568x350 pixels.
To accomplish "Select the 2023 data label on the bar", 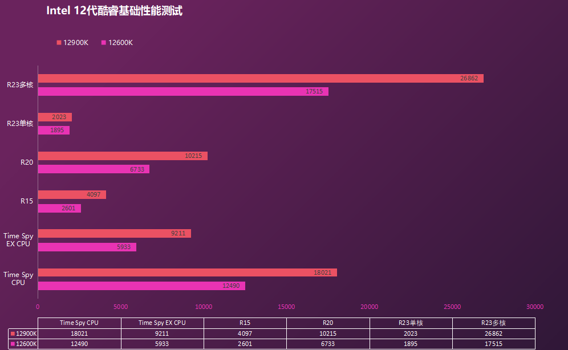I will [x=59, y=117].
